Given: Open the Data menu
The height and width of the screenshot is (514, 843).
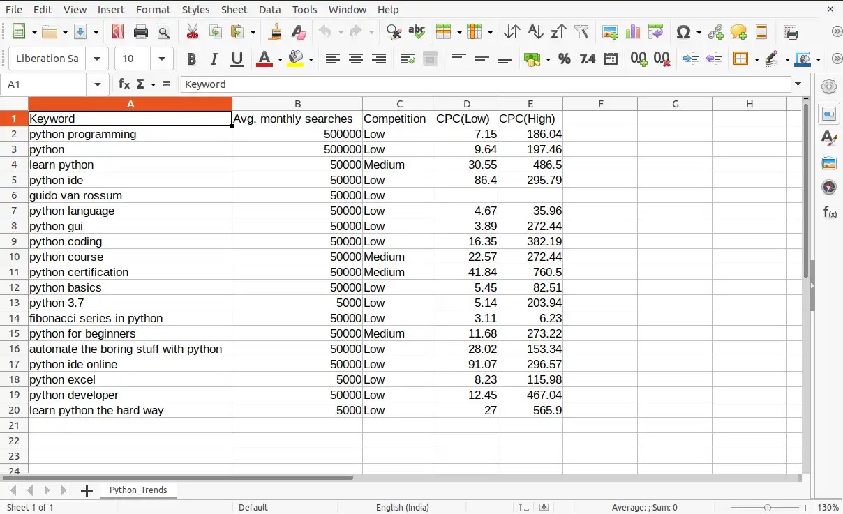Looking at the screenshot, I should point(269,9).
